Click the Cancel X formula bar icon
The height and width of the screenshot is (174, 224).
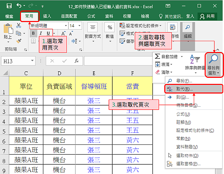[x=52, y=61]
